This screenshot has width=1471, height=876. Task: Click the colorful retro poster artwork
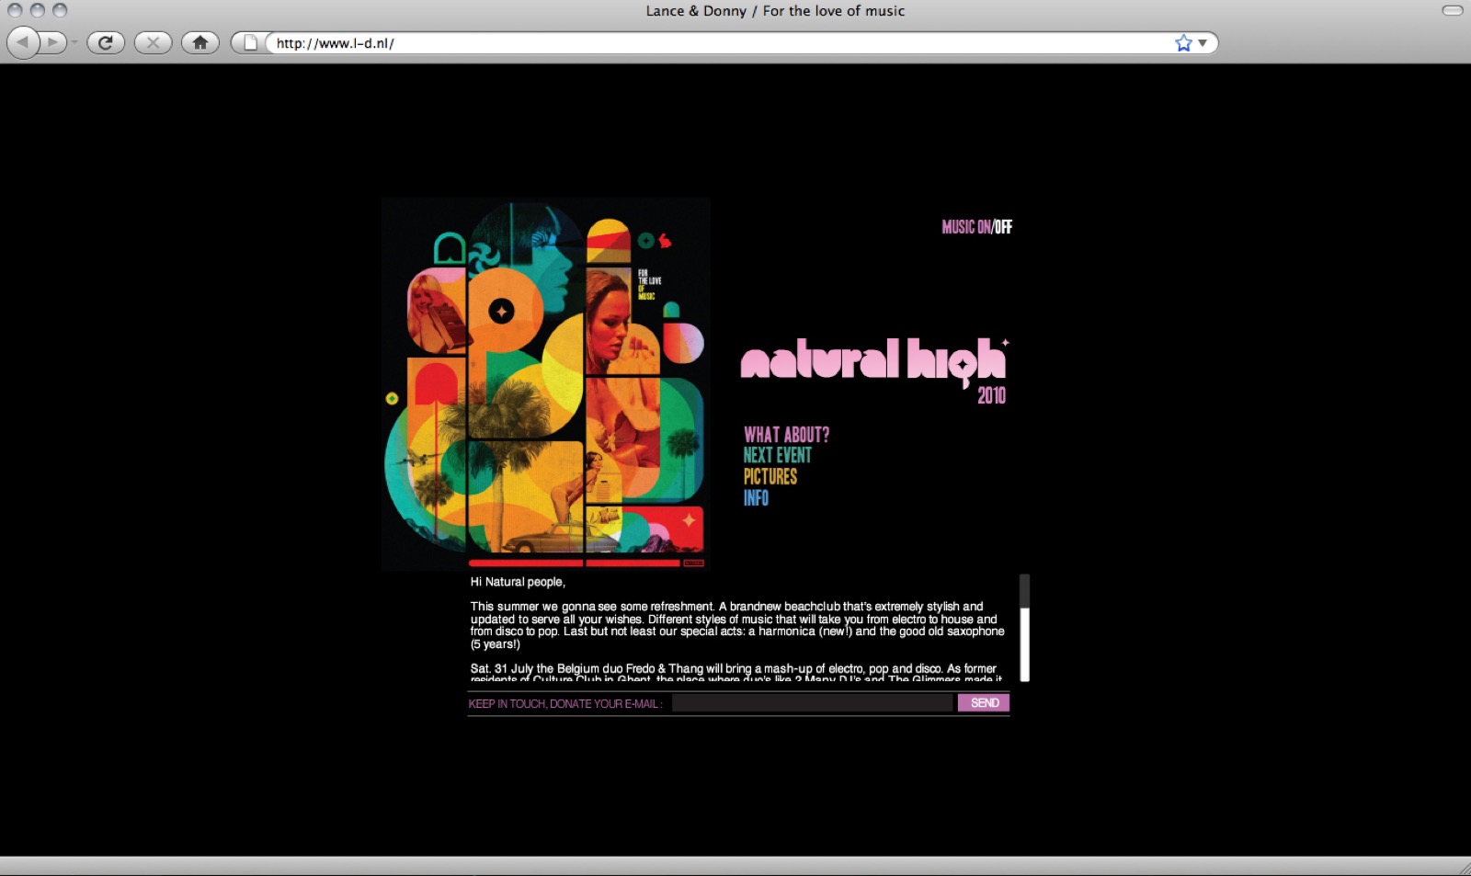pos(545,383)
